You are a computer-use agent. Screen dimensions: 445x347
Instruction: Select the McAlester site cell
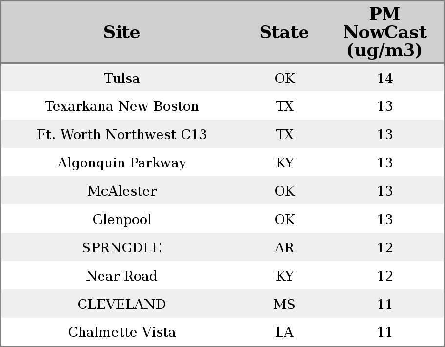click(121, 191)
